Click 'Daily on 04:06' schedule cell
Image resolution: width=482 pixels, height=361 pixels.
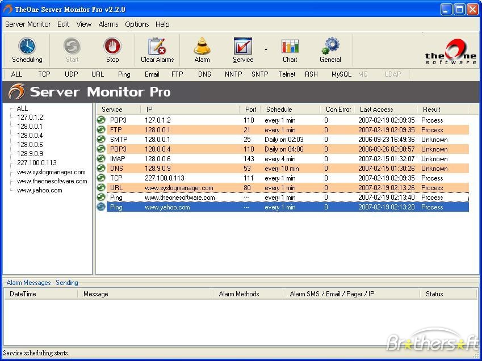tap(284, 149)
